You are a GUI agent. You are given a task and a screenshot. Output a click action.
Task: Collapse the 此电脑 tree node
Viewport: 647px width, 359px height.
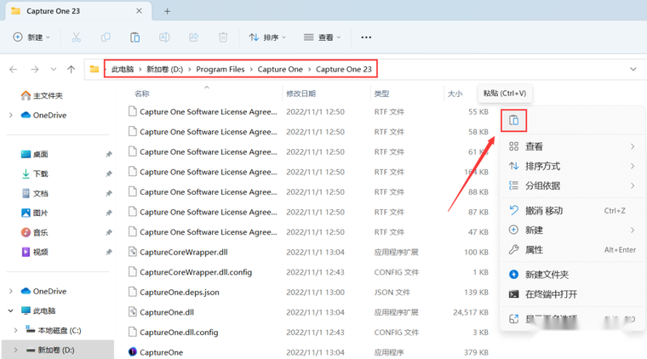click(x=11, y=311)
